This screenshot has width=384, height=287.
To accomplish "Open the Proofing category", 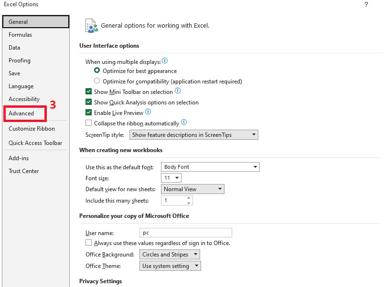I will coord(36,61).
